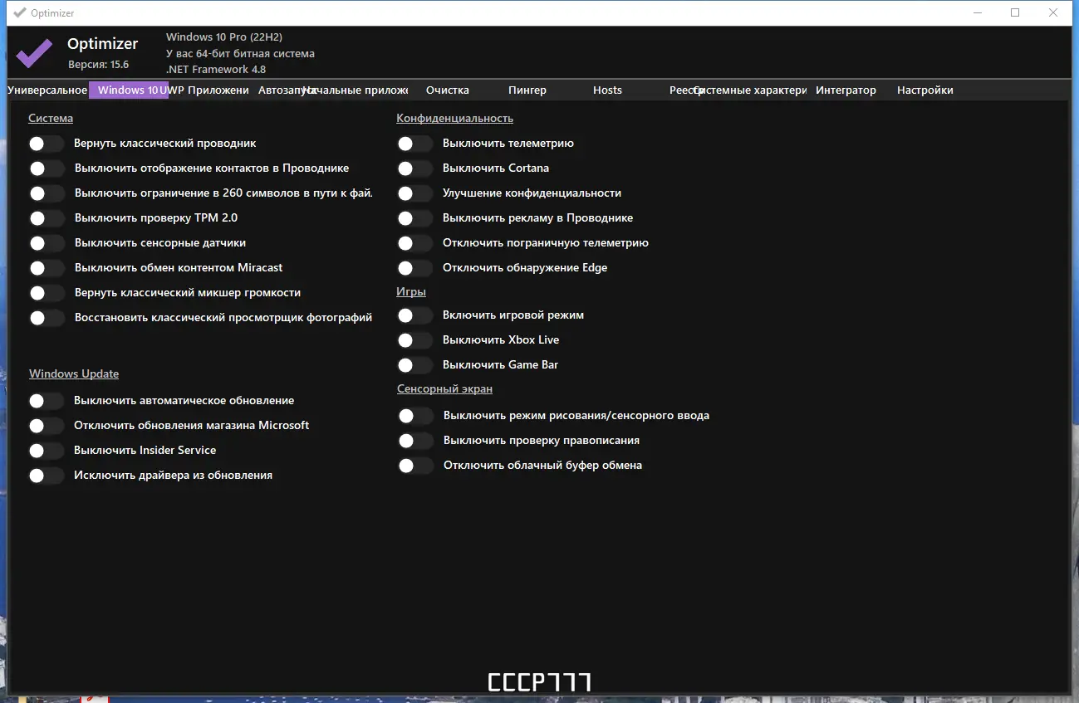Switch on Исключить драйвера из обновления

[47, 476]
